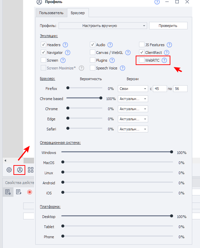Click the Chrome based probability slider handle
The height and width of the screenshot is (248, 200).
pos(101,98)
